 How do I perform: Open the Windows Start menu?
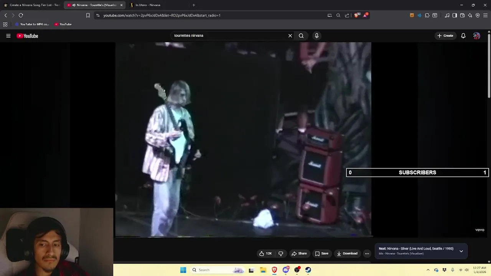tap(183, 270)
